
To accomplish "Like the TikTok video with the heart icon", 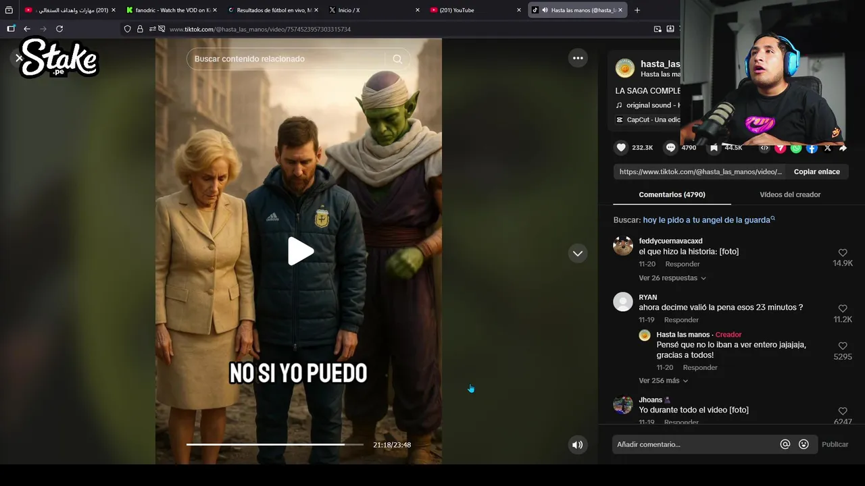I will point(621,147).
